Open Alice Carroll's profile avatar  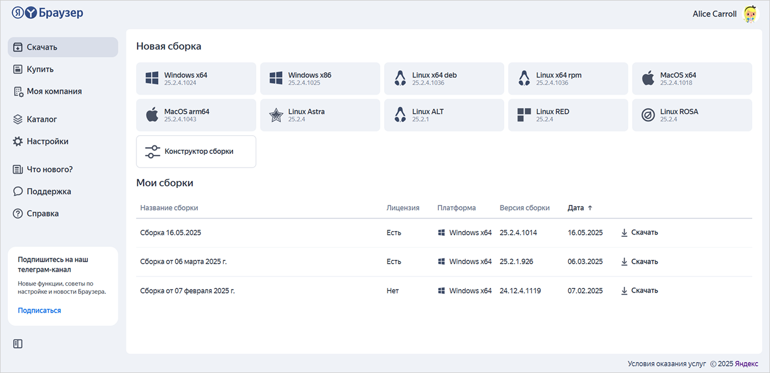[750, 14]
